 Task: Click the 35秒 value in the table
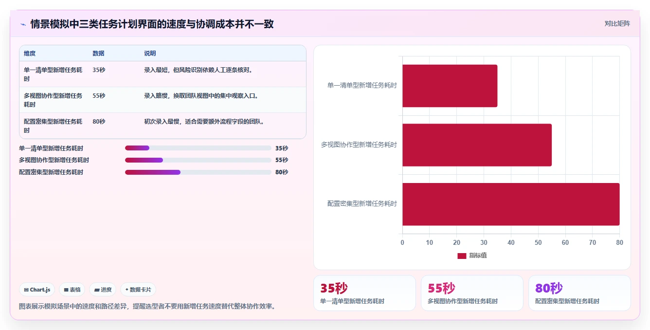click(x=99, y=70)
